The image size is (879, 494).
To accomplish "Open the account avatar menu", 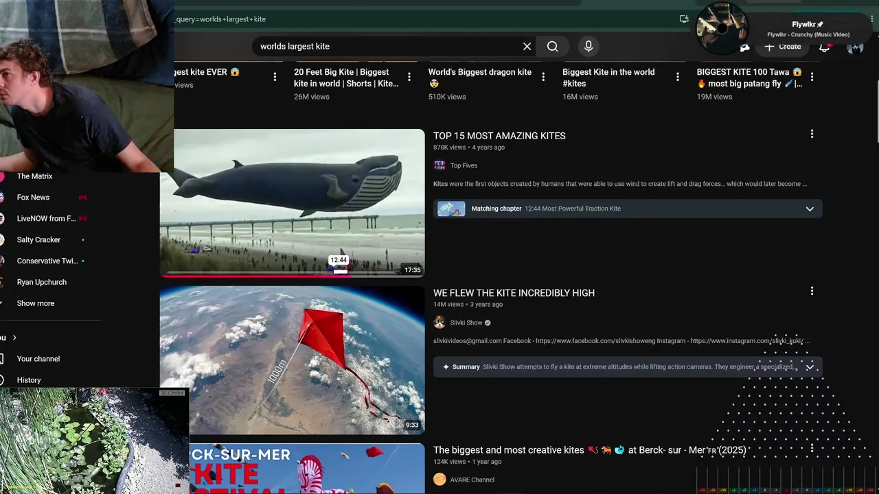I will (x=855, y=47).
